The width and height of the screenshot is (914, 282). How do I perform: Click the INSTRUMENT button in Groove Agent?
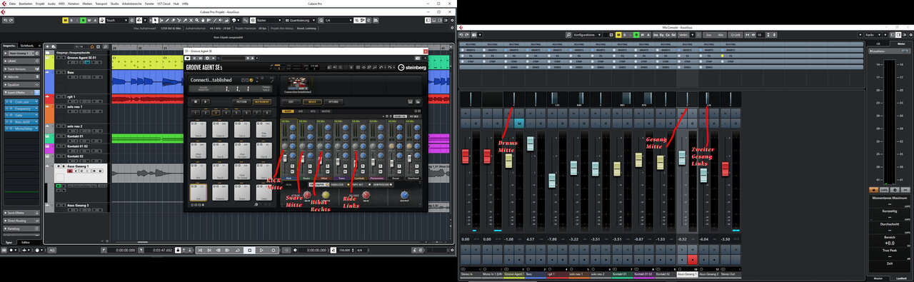pos(262,102)
